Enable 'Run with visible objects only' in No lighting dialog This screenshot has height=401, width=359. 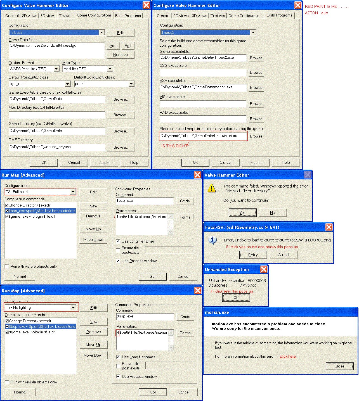click(7, 382)
